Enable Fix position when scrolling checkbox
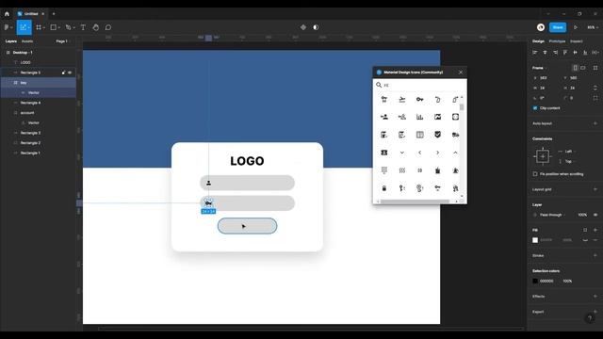Image resolution: width=603 pixels, height=339 pixels. 535,174
